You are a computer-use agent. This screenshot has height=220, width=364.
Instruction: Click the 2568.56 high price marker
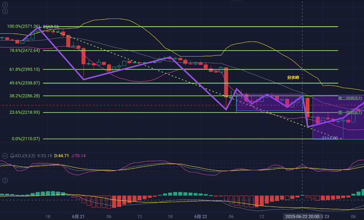pyautogui.click(x=51, y=27)
